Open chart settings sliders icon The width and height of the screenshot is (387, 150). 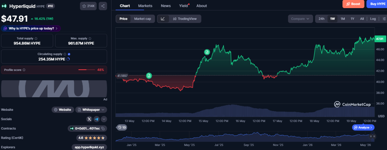384,19
